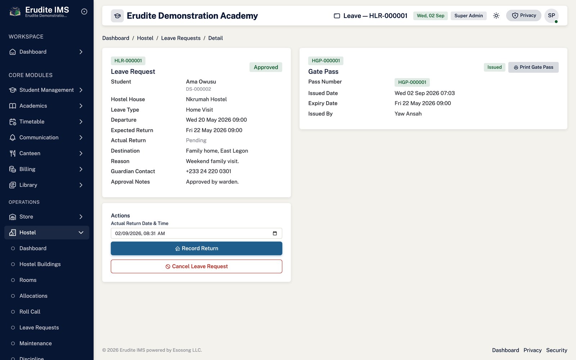
Task: Expand the Timetable submenu arrow
Action: [81, 122]
